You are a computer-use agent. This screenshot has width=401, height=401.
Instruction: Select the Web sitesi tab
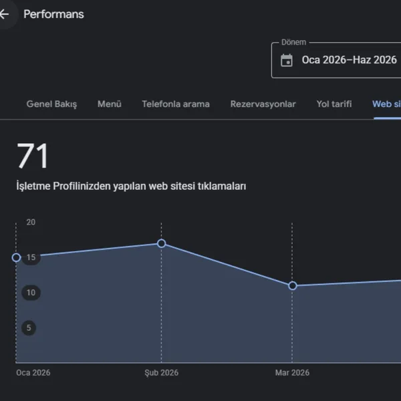tap(386, 104)
